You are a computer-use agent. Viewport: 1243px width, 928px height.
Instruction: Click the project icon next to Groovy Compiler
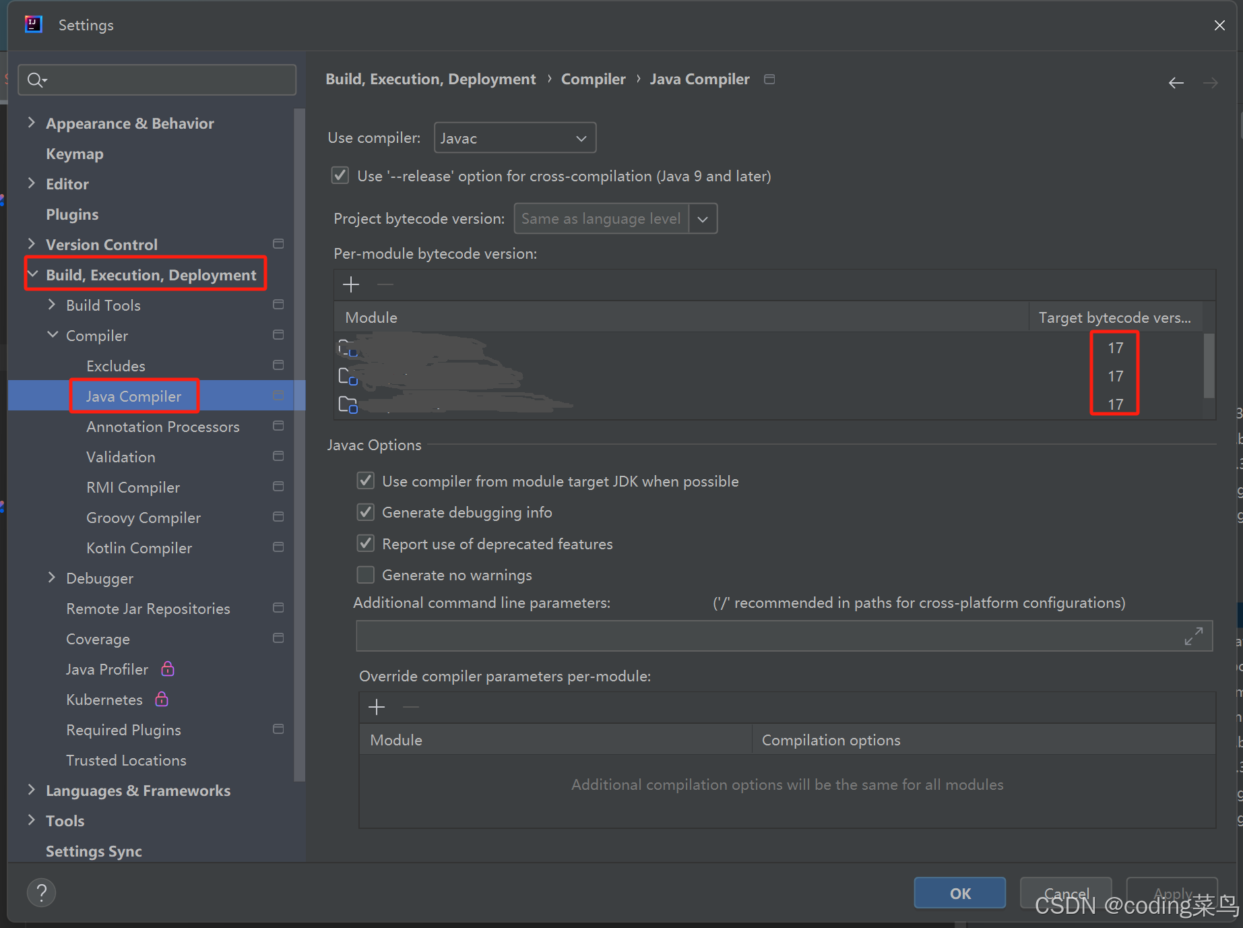278,516
